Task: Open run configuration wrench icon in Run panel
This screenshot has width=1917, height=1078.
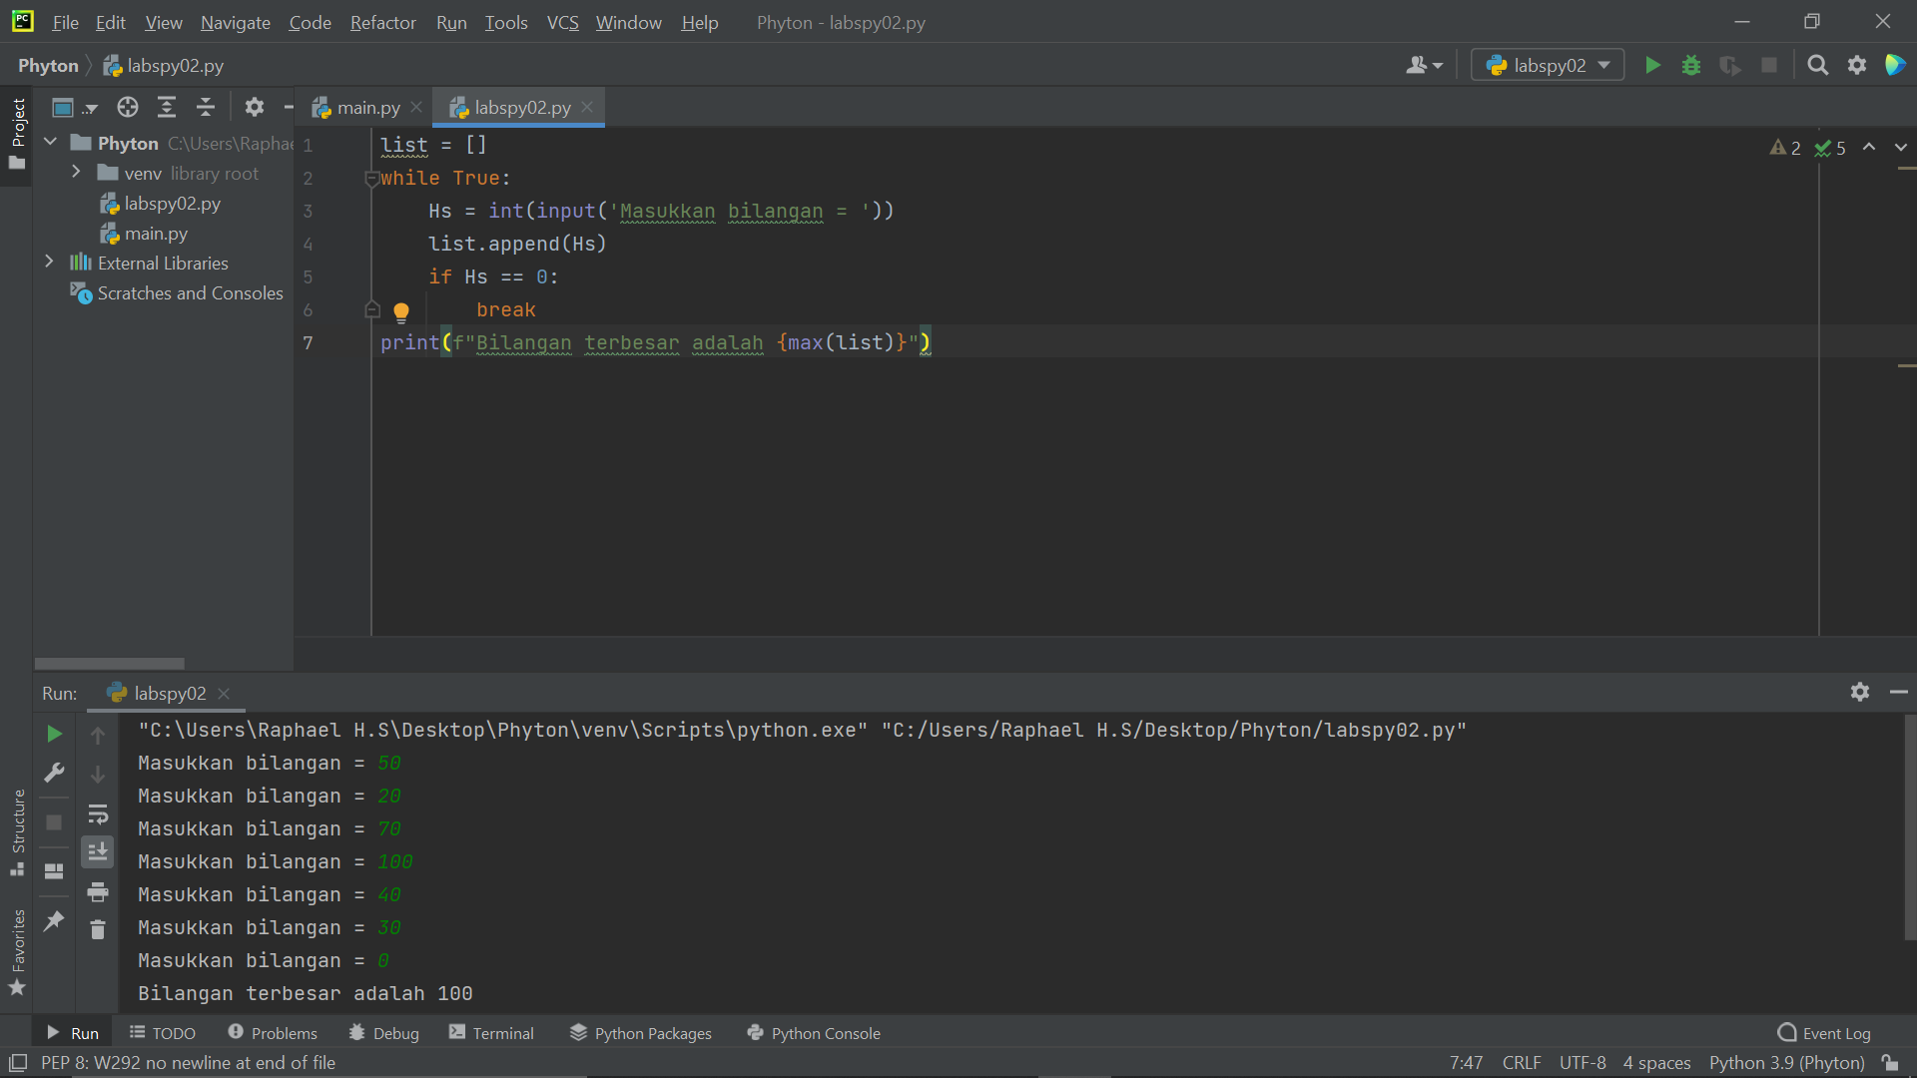Action: pos(54,774)
